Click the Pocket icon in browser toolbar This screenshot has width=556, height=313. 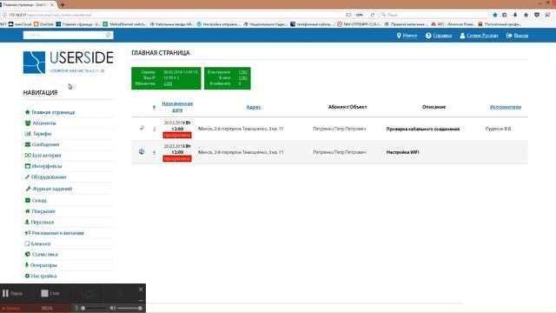(537, 15)
